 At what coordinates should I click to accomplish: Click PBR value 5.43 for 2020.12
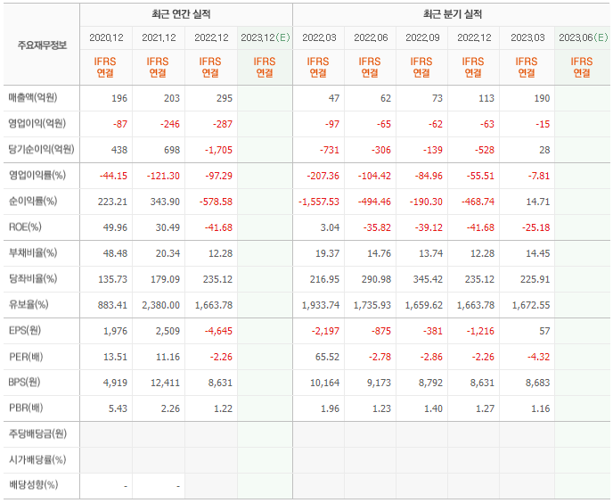click(118, 408)
